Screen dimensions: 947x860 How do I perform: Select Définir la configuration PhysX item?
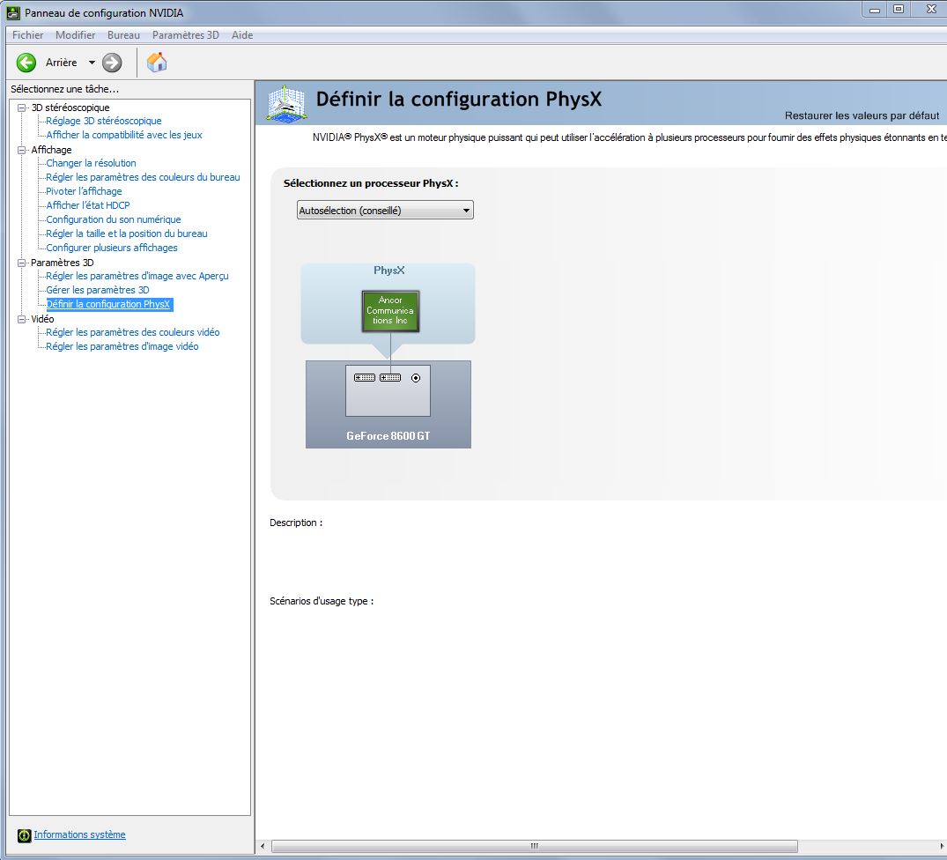coord(109,304)
